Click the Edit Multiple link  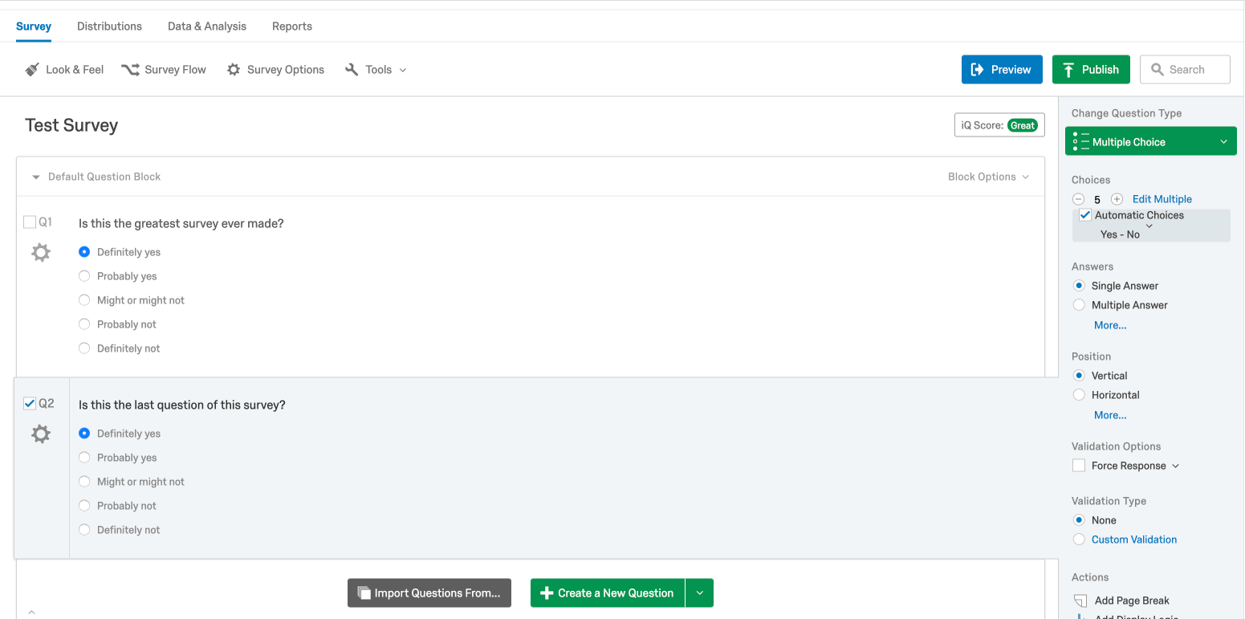[1162, 199]
